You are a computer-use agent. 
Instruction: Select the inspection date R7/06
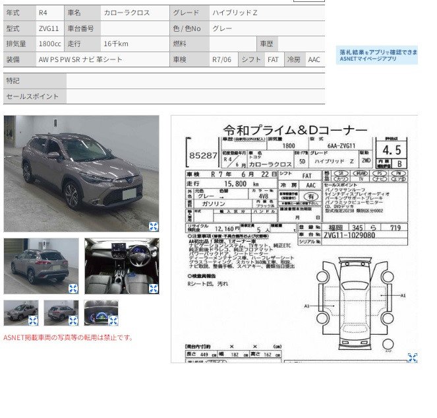click(x=223, y=59)
